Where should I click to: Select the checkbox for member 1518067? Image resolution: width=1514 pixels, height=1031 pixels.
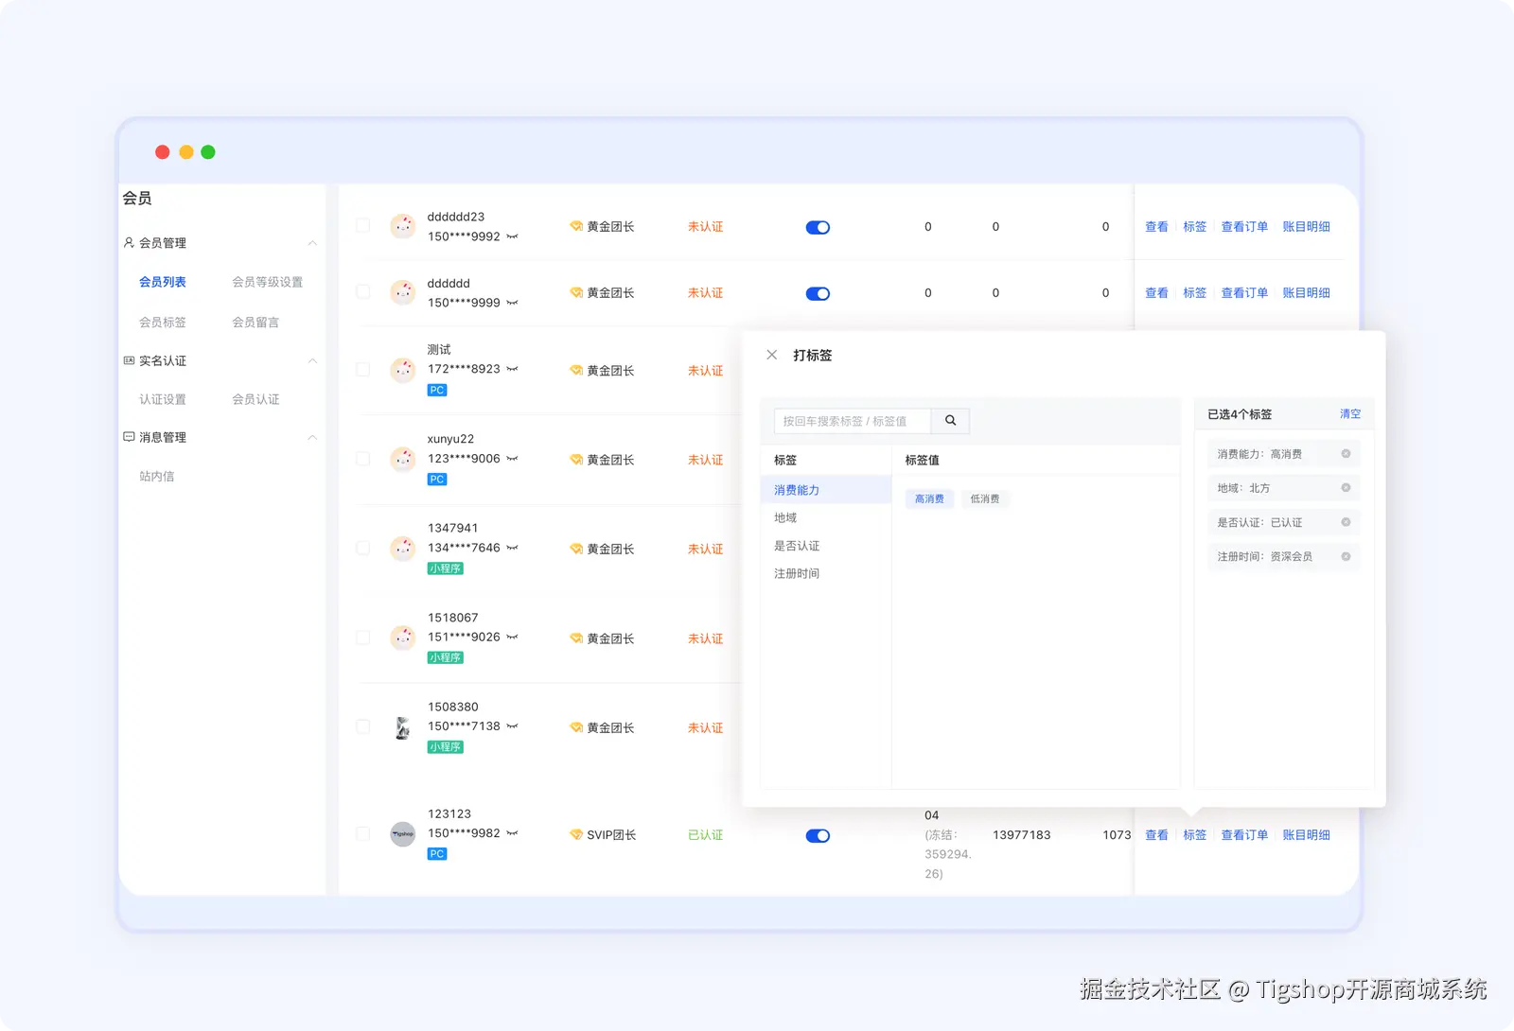coord(362,638)
